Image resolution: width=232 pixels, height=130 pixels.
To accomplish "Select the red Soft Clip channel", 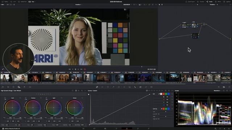I will [163, 109].
